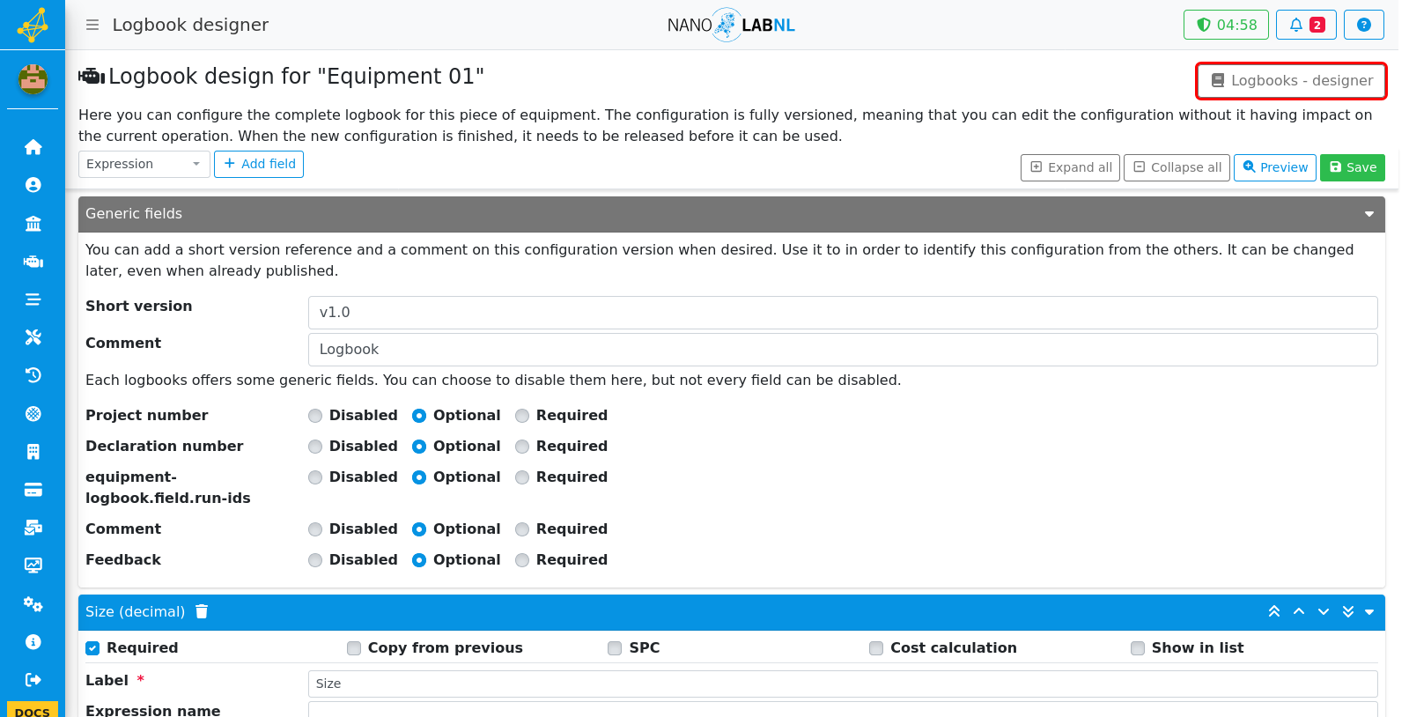Click the Short version input field
Screen dimensions: 1409x717
[x=843, y=313]
